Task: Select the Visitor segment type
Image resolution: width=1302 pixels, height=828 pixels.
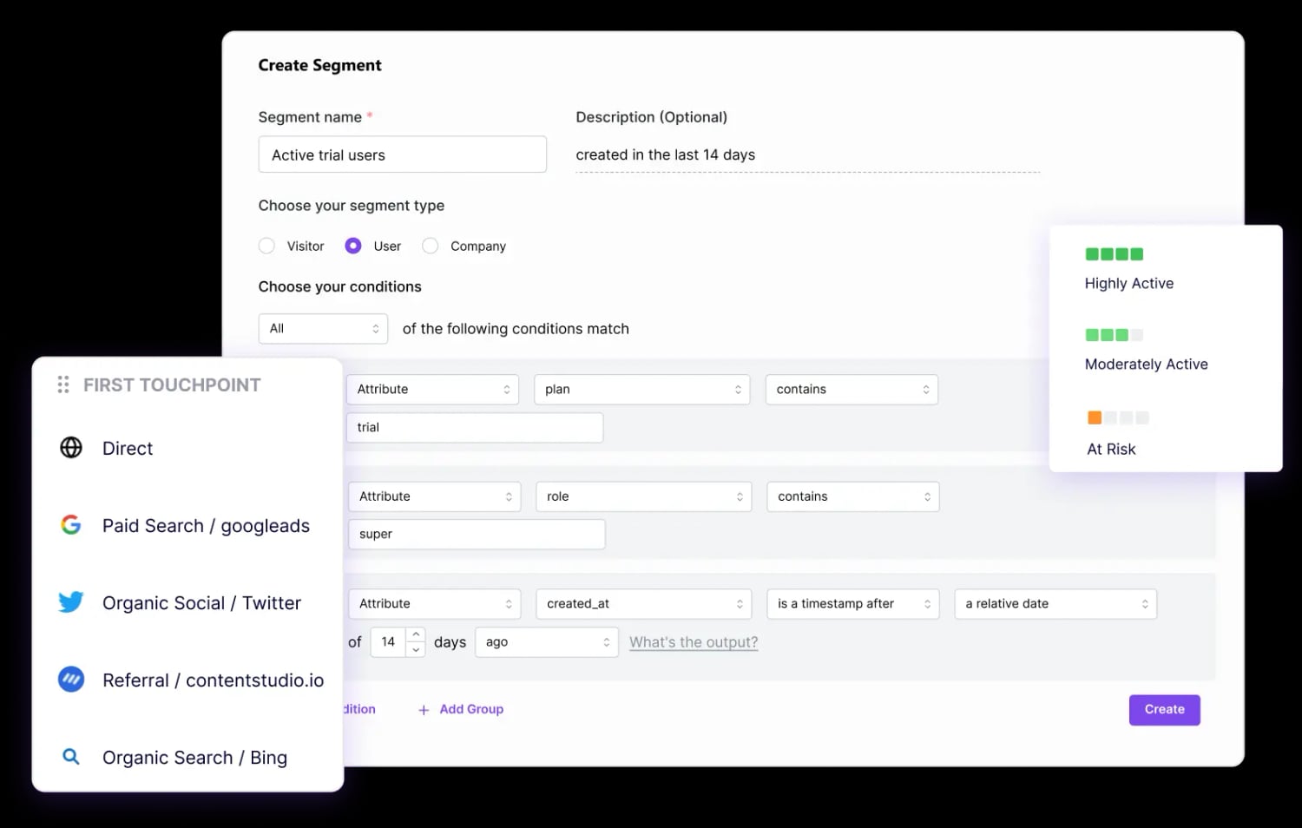Action: pos(266,246)
